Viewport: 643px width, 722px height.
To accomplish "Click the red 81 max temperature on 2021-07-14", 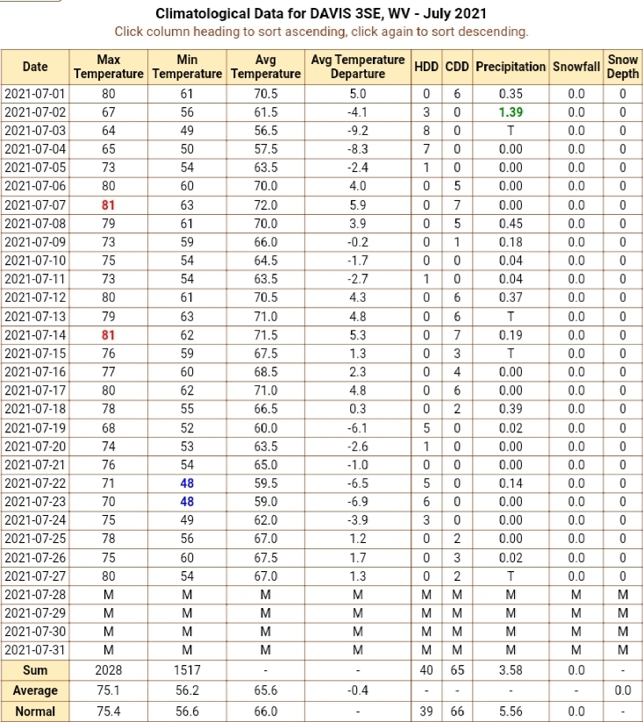I will 108,335.
